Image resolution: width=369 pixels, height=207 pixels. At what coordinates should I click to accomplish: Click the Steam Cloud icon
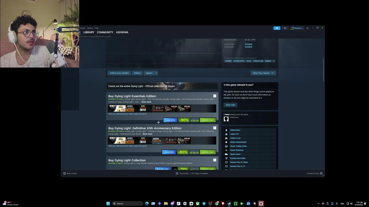[x=226, y=154]
